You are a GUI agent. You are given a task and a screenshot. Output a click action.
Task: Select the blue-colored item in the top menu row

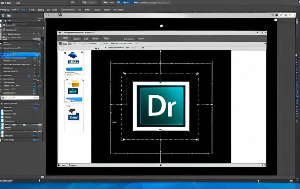[x=23, y=9]
